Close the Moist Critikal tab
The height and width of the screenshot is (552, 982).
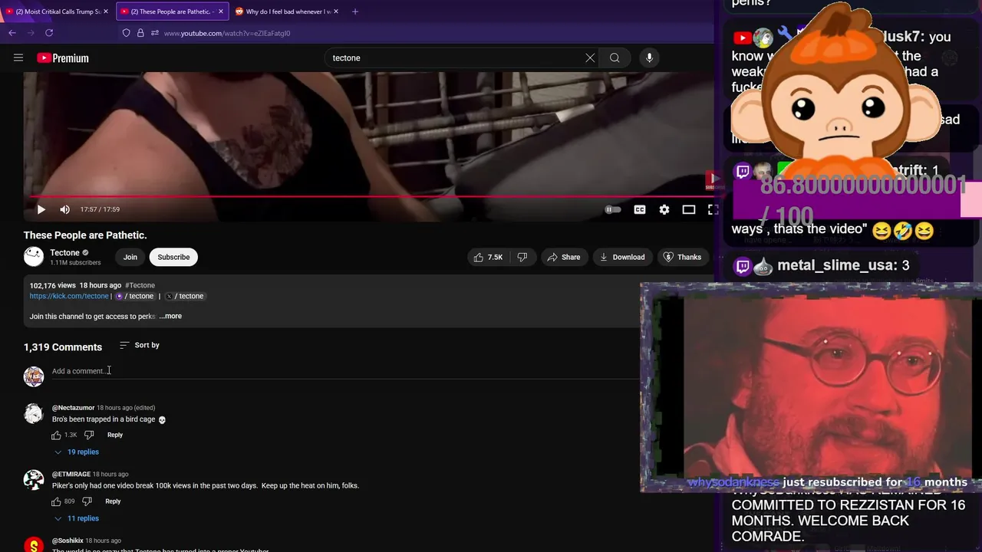pyautogui.click(x=106, y=11)
